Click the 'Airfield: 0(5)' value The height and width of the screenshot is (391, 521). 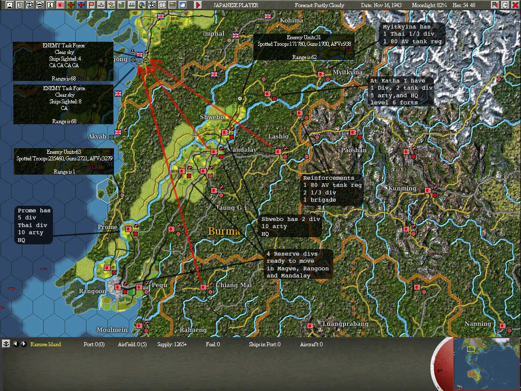132,345
